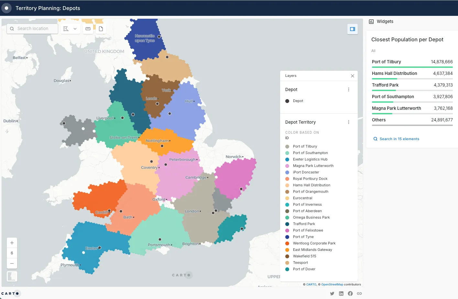Screen dimensions: 458x299
Task: Zoom in on the map
Action: click(x=12, y=243)
